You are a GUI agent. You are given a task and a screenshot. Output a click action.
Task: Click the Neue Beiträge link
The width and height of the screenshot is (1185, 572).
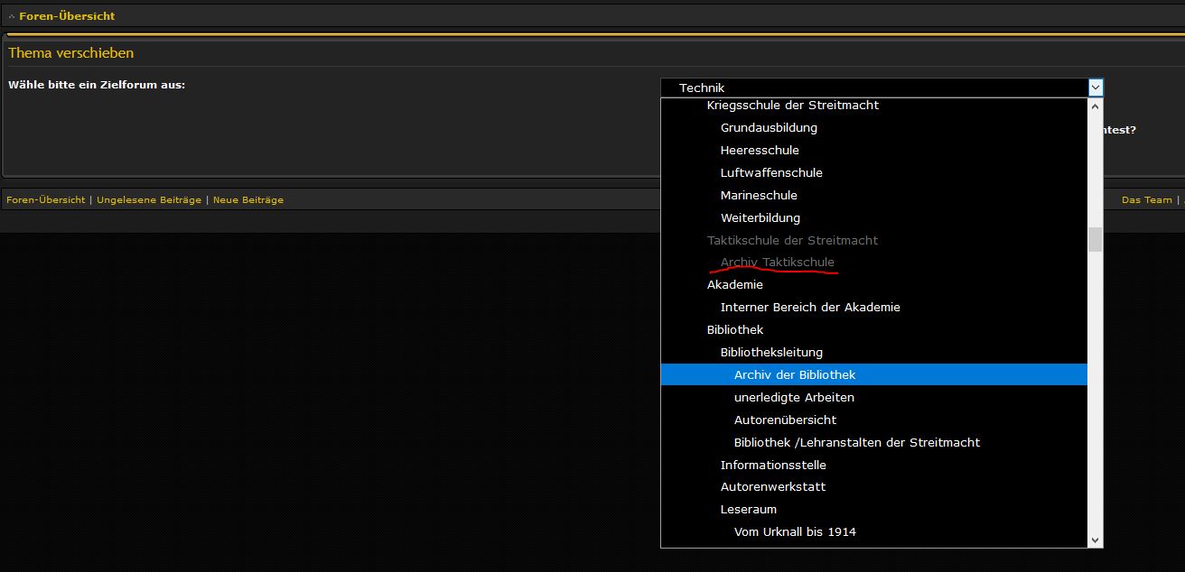pos(248,200)
